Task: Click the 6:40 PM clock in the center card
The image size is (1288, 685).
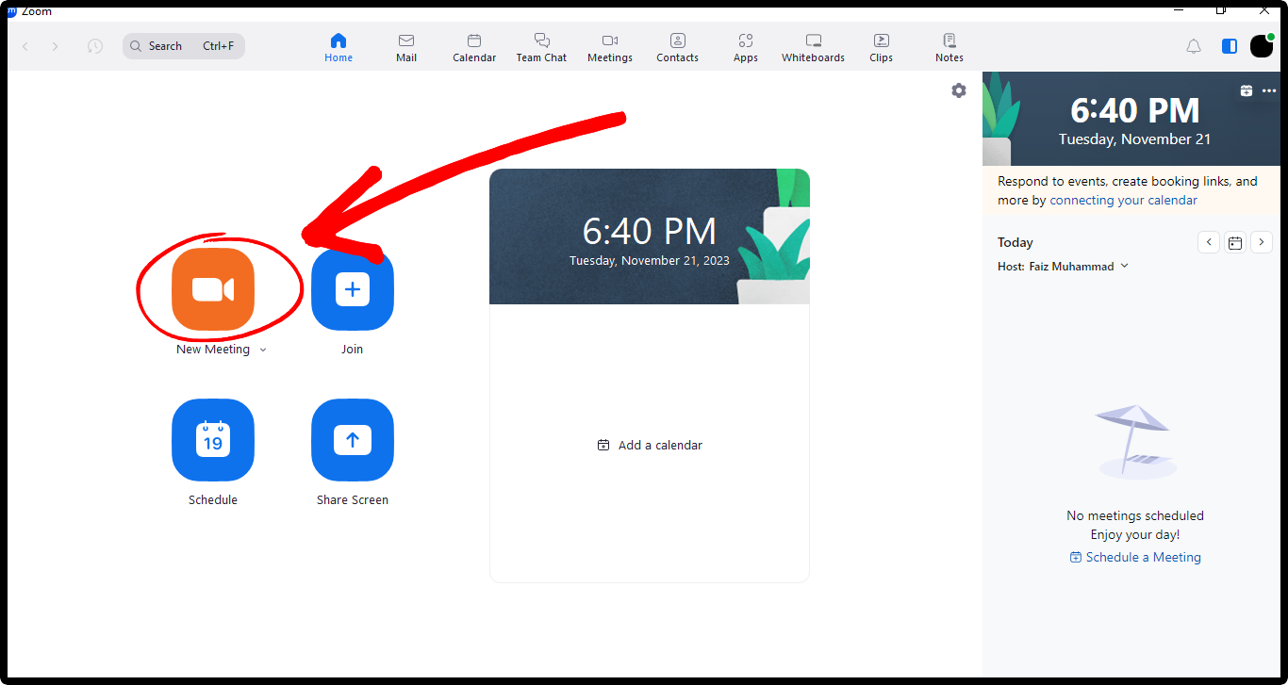Action: tap(650, 231)
